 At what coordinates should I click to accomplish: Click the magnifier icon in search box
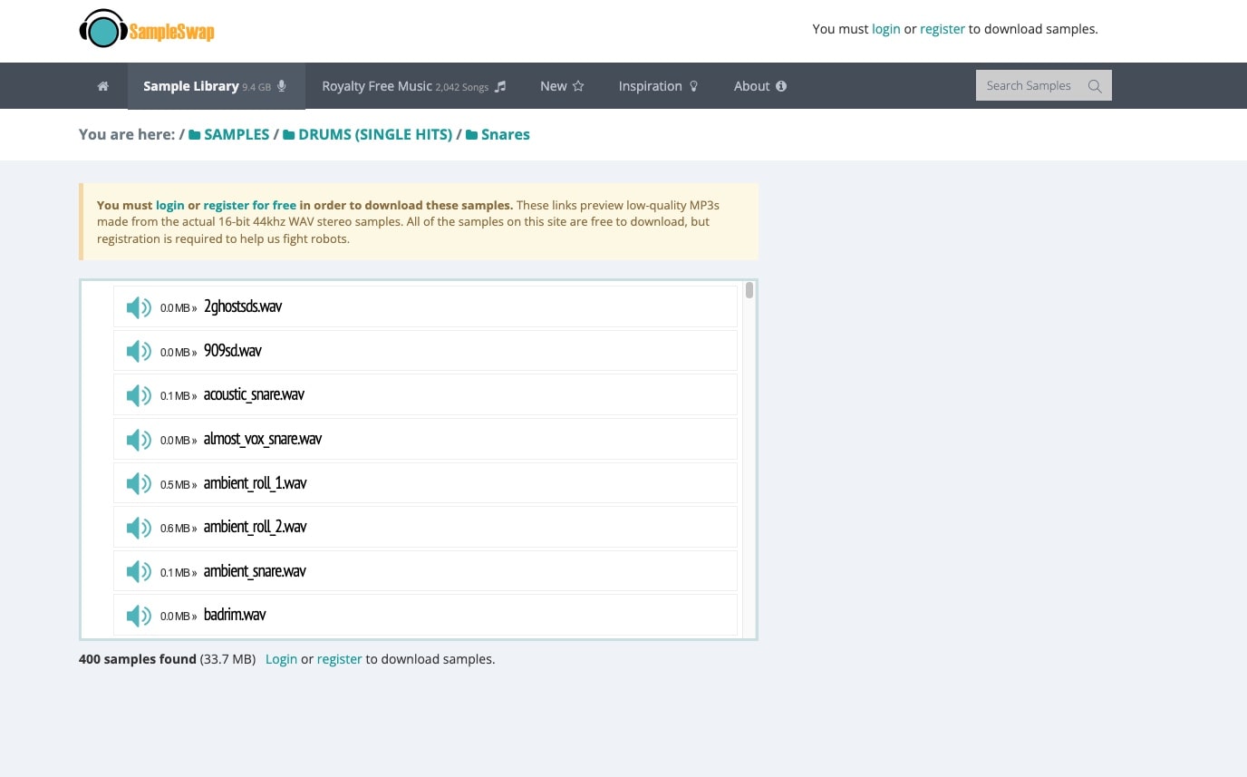coord(1095,86)
